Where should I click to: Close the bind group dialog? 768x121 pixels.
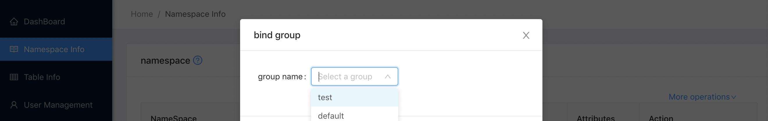pyautogui.click(x=526, y=35)
